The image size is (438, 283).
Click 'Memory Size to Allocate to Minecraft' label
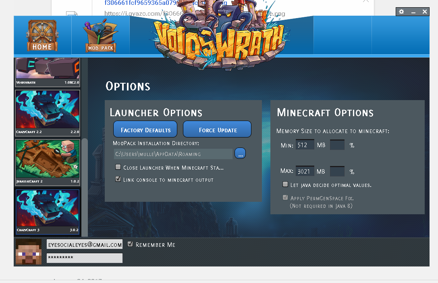pos(333,131)
